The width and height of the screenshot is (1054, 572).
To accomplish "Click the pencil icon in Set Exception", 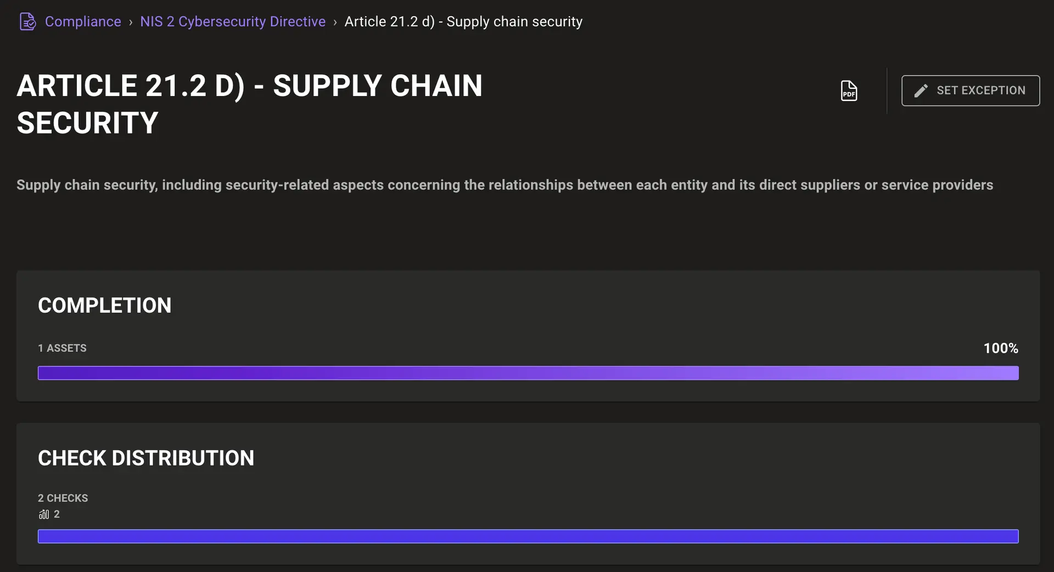I will [921, 90].
